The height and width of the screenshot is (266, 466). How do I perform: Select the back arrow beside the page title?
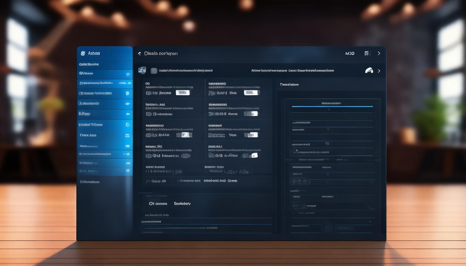tap(139, 53)
